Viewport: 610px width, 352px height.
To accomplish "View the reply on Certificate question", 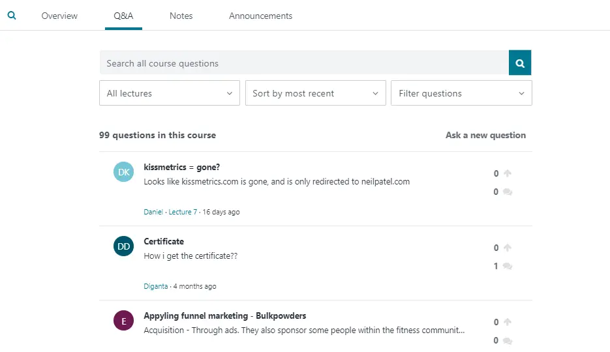I will click(x=508, y=266).
